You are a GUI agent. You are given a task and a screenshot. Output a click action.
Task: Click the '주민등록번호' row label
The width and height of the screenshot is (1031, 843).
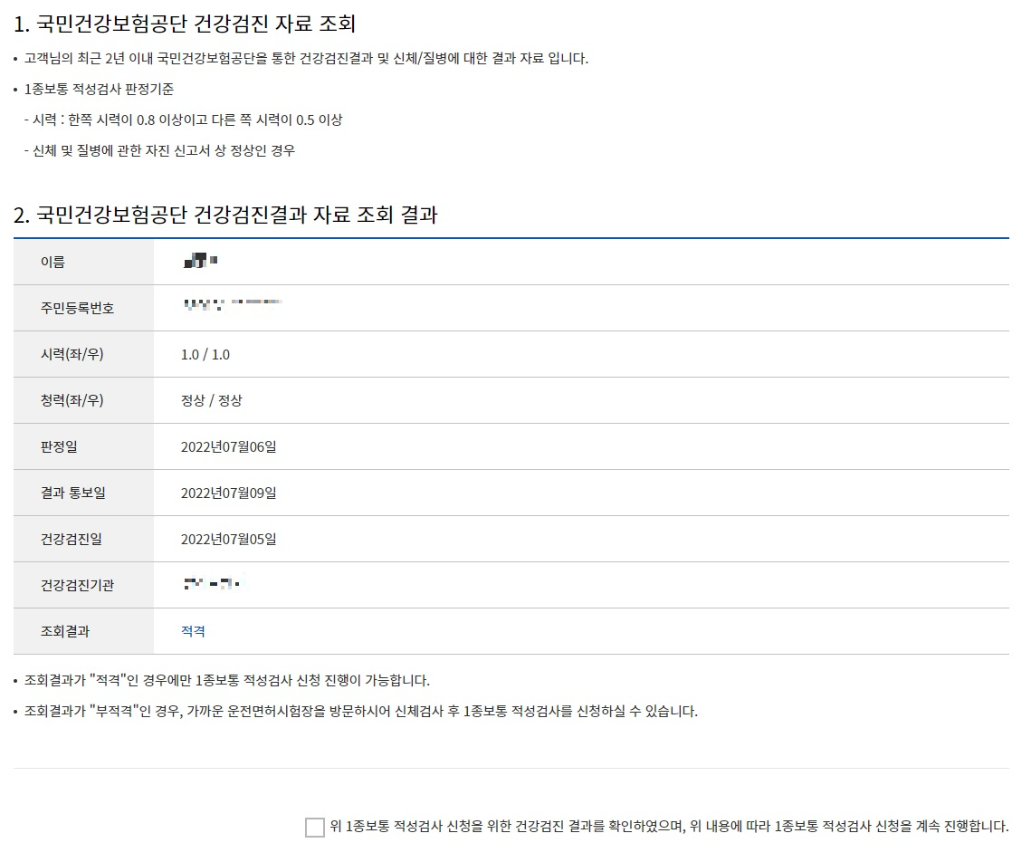77,309
